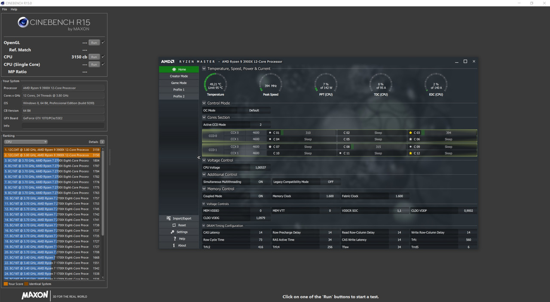Click the Reset icon in sidebar
Viewport: 550px width, 302px height.
tap(174, 225)
